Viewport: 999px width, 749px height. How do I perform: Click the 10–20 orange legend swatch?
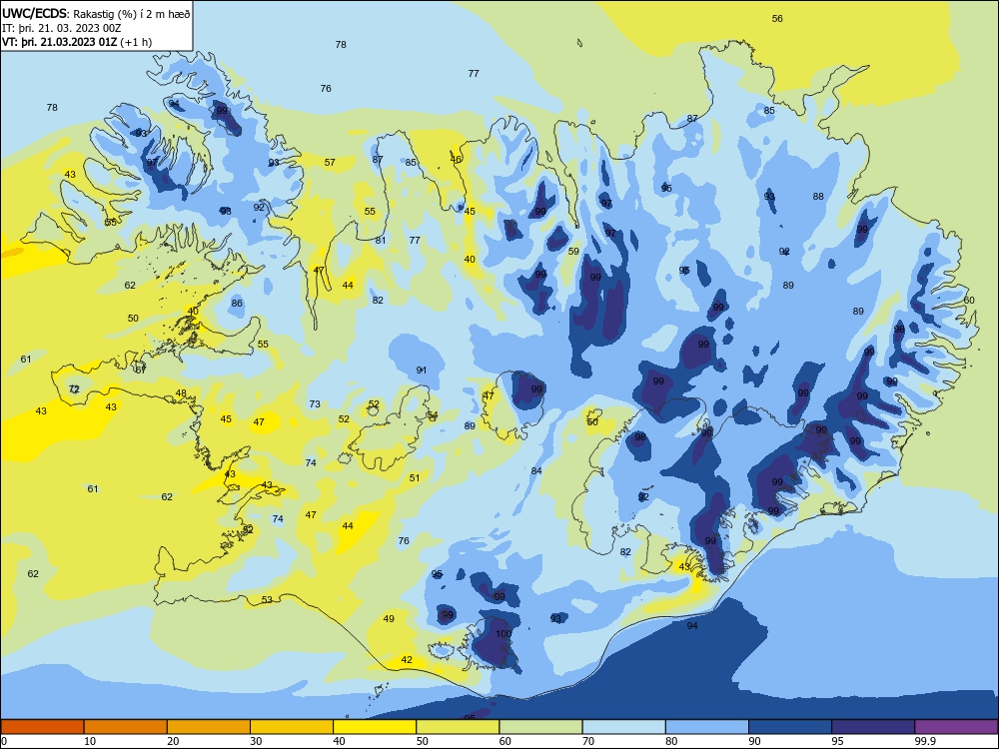[x=126, y=727]
